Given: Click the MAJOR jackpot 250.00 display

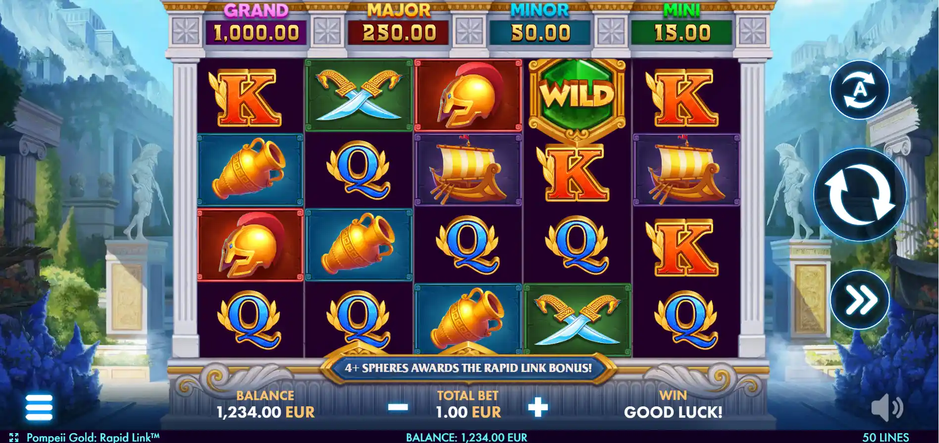Looking at the screenshot, I should tap(399, 33).
